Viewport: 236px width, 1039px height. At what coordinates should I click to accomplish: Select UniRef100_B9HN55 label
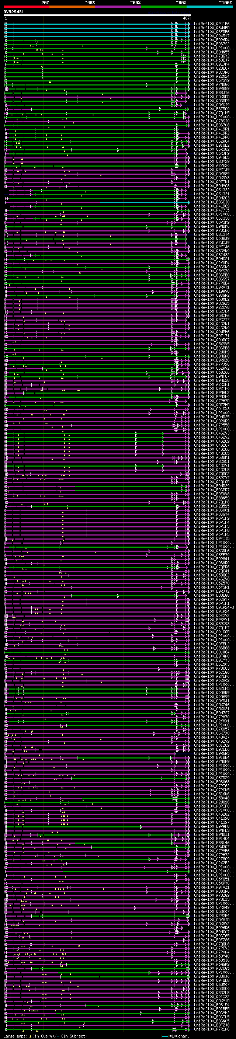pyautogui.click(x=212, y=52)
